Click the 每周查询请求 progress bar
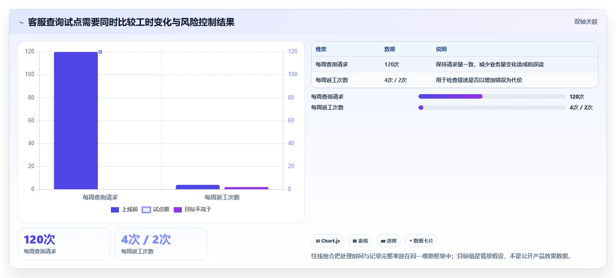This screenshot has width=616, height=278. (x=492, y=96)
